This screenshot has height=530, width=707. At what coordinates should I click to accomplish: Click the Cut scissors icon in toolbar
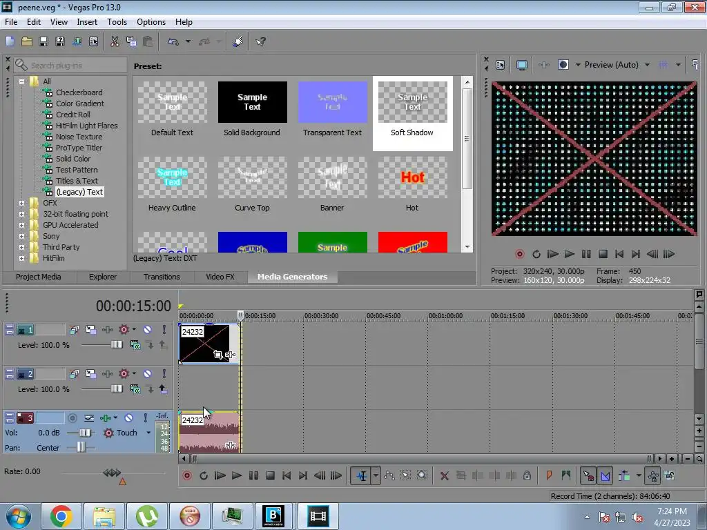point(115,41)
